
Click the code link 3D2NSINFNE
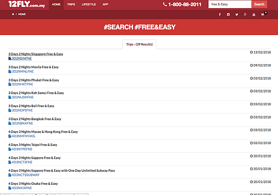coord(22,59)
